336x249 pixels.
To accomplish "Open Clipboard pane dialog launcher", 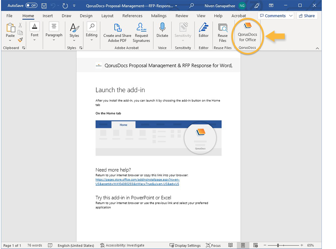I will pos(24,48).
